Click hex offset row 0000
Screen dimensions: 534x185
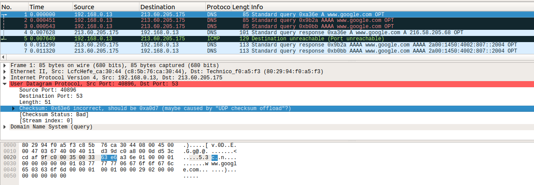pos(9,145)
